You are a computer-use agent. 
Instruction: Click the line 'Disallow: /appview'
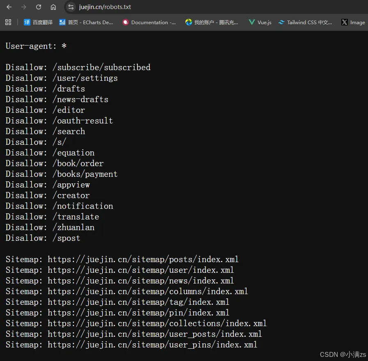coord(48,185)
